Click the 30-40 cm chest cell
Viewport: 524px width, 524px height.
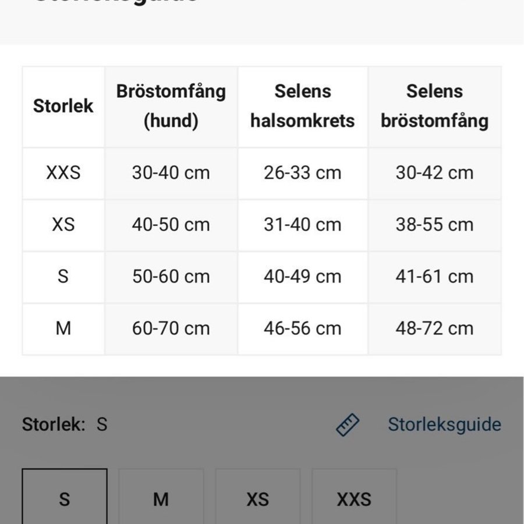[171, 173]
